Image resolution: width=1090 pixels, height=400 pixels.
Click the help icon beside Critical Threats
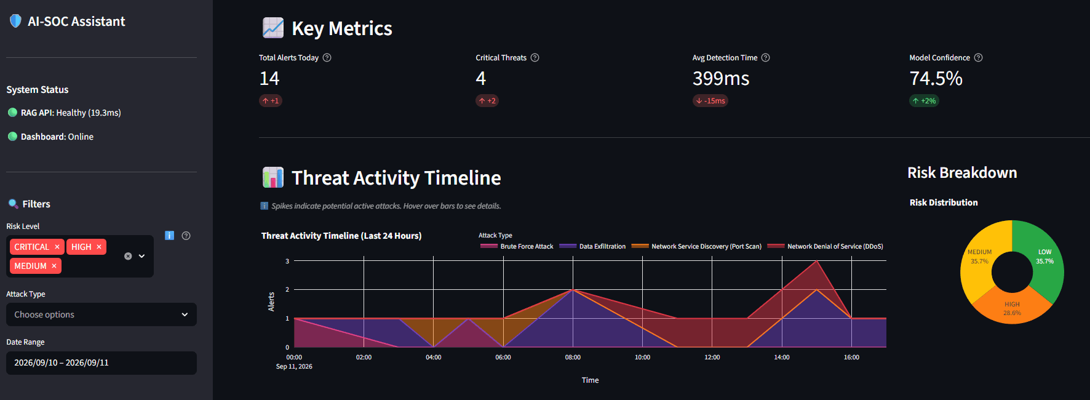pos(535,58)
